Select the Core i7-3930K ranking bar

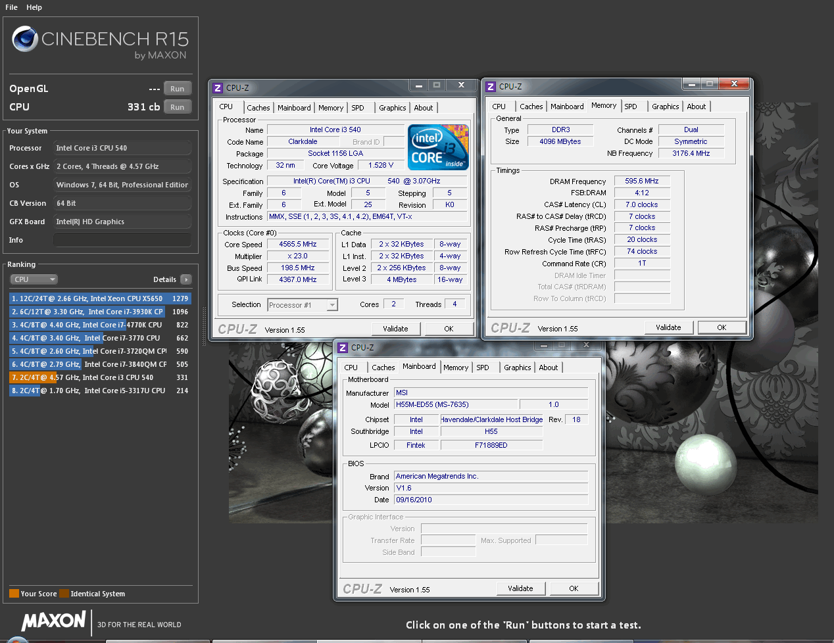click(x=100, y=312)
